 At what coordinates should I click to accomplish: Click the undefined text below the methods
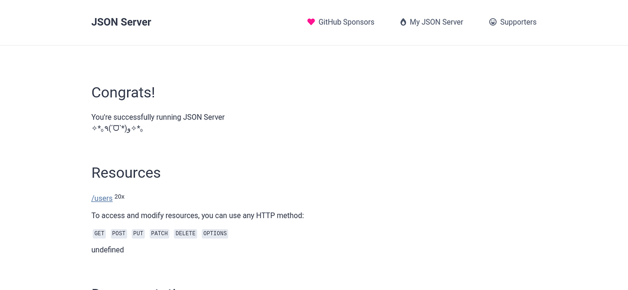click(108, 250)
